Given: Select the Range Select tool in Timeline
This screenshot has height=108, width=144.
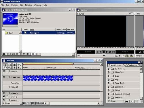Looking at the screenshot, I should click(x=10, y=65).
